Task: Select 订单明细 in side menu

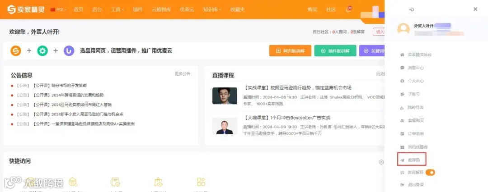Action: coord(416,134)
